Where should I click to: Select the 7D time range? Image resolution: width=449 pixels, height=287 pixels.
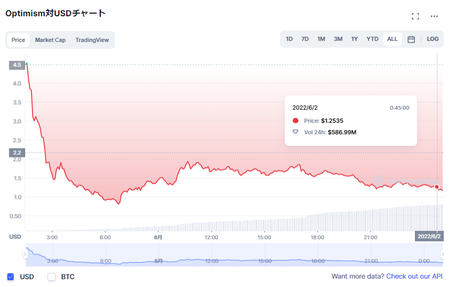[x=305, y=39]
